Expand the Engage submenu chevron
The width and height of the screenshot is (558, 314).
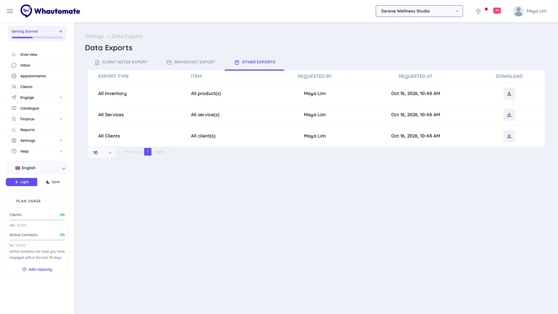[x=61, y=98]
